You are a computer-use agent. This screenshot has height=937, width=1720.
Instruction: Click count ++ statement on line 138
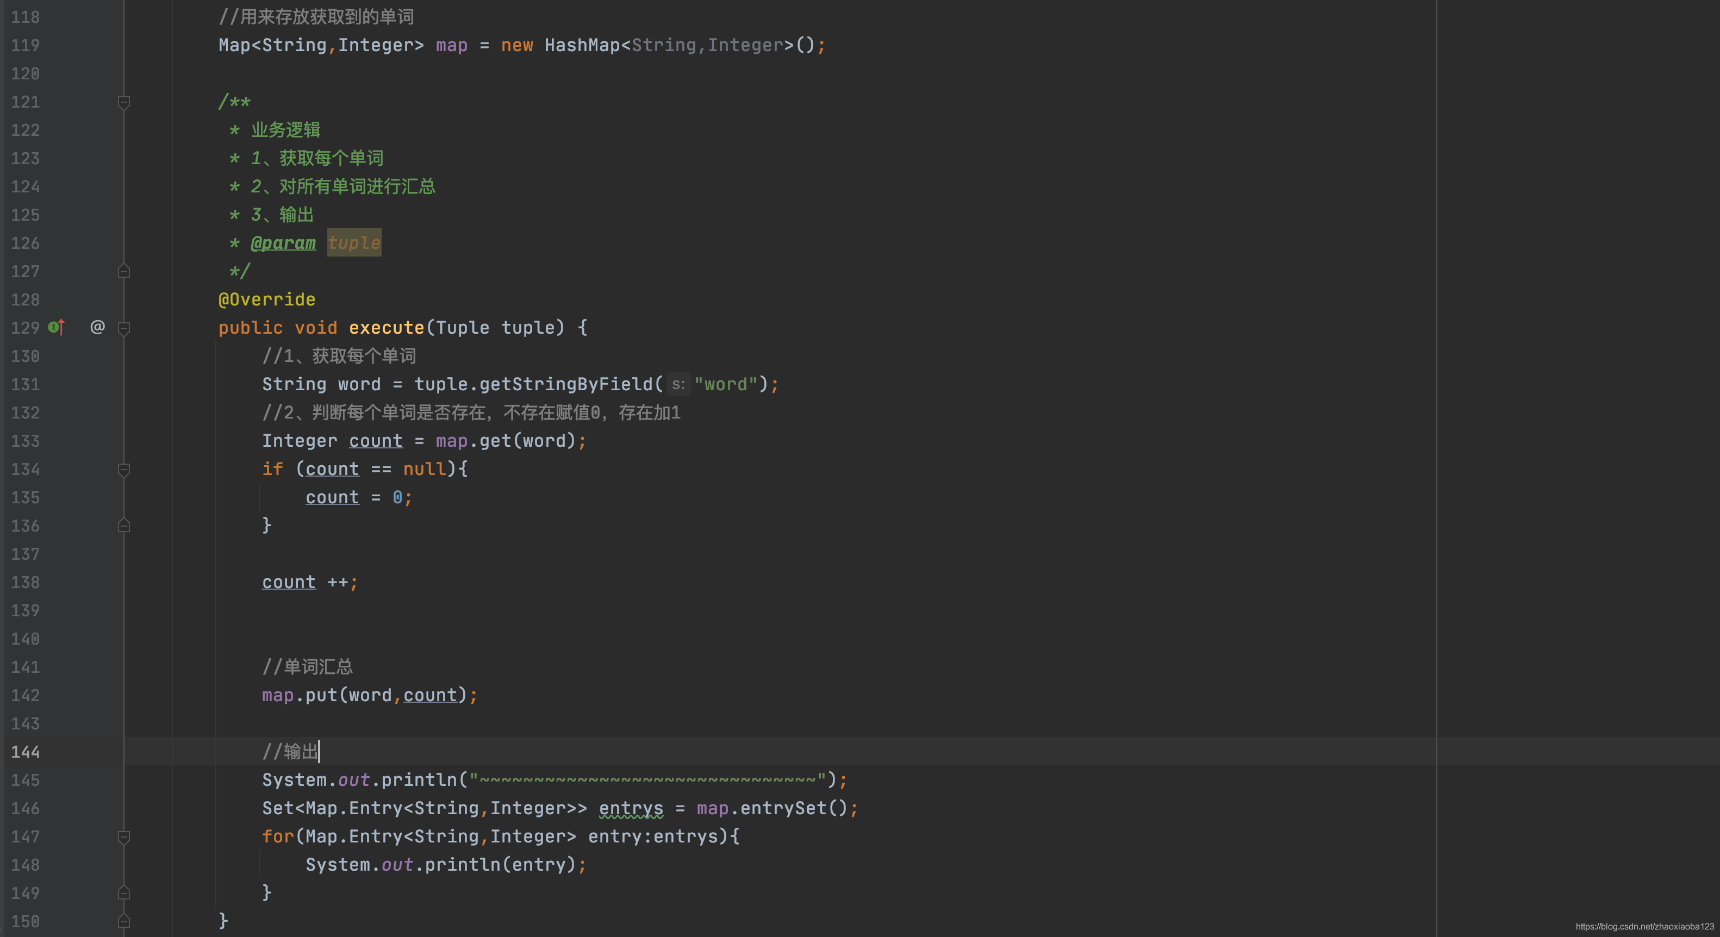click(310, 582)
